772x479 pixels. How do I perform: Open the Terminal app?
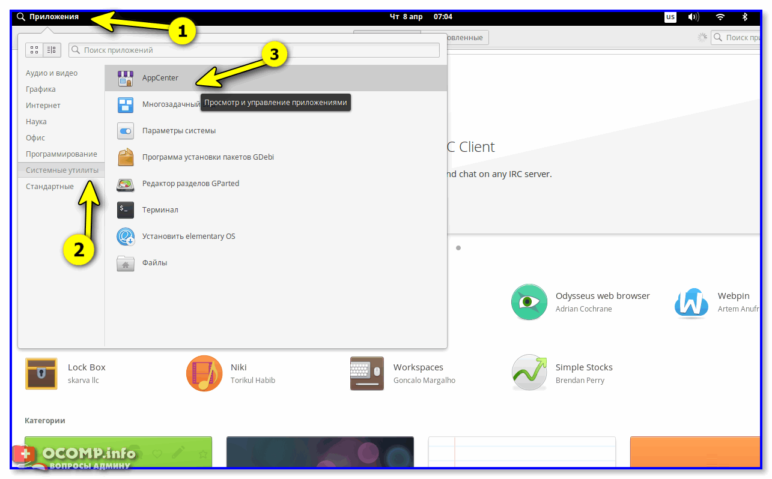[x=160, y=210]
